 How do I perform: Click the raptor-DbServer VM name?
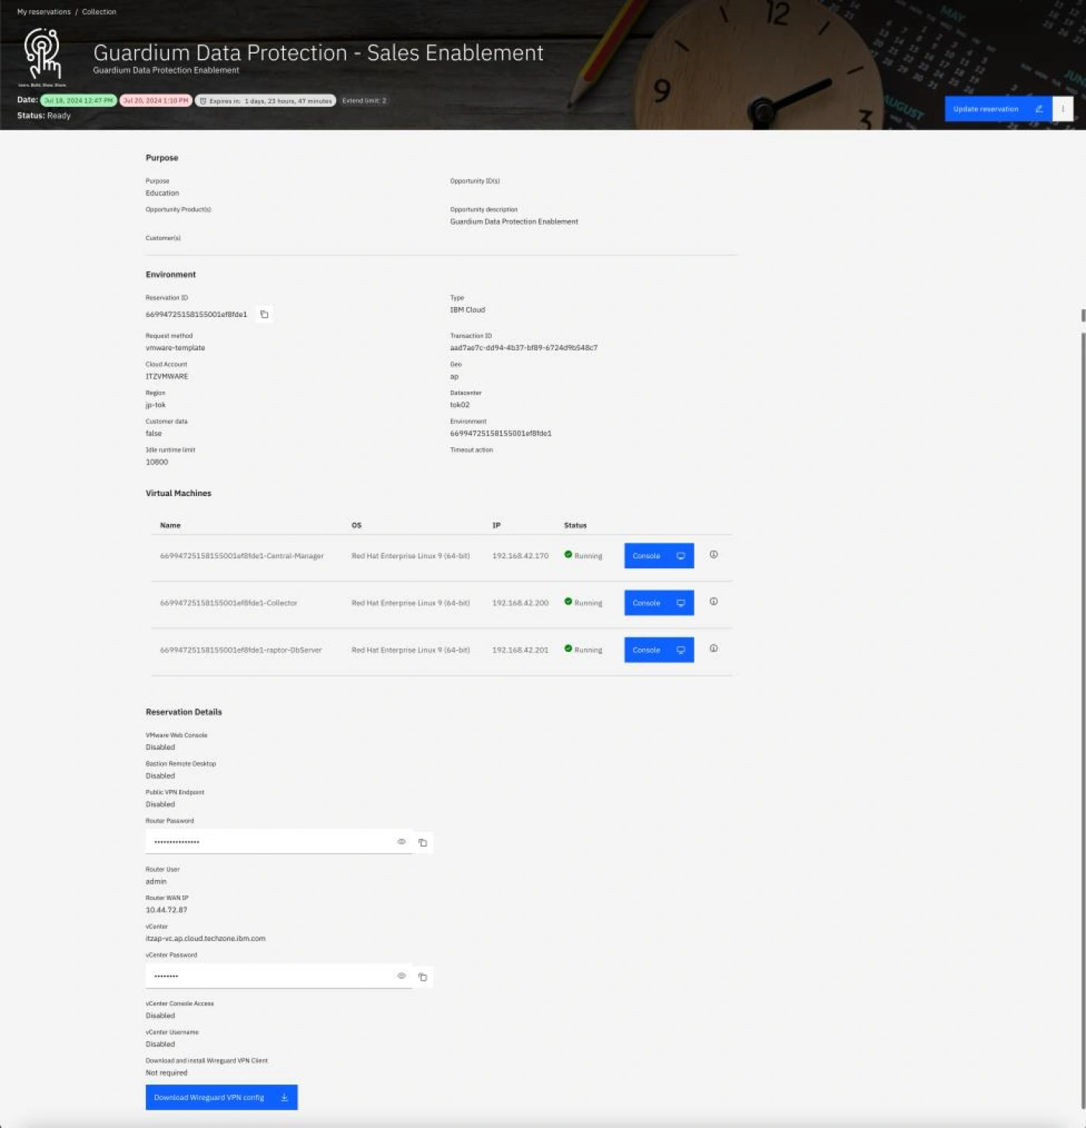240,650
